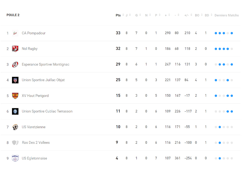The image size is (242, 175).
Task: Click the Derniers Matchs column header
Action: coord(226,15)
